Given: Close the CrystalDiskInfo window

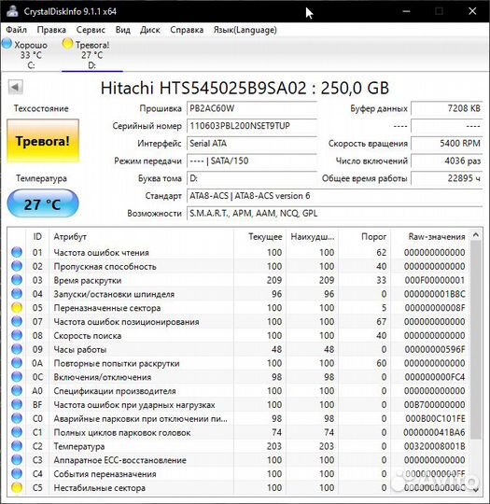Looking at the screenshot, I should (x=472, y=11).
